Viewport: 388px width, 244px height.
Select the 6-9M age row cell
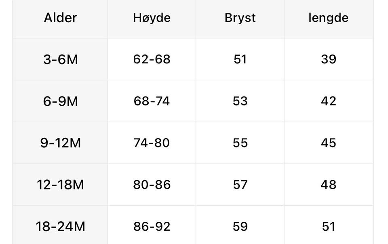click(60, 101)
